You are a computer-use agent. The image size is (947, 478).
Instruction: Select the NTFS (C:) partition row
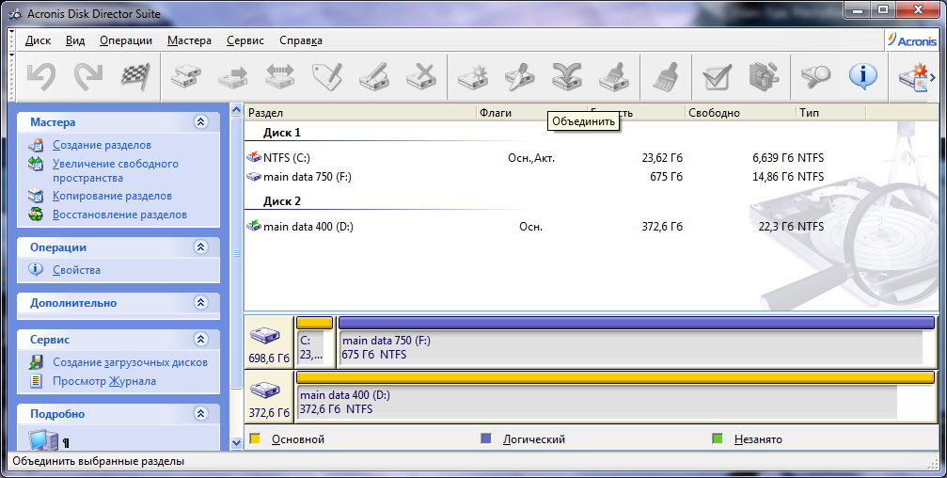[535, 158]
